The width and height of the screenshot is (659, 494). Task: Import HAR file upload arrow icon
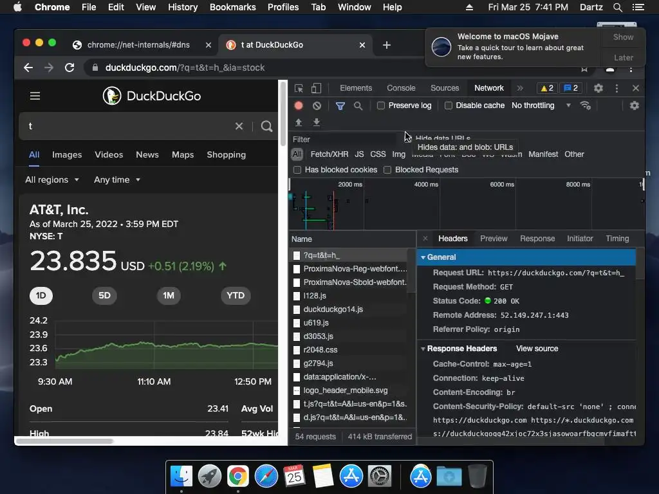[x=299, y=122]
